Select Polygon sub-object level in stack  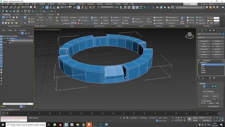click(x=204, y=71)
